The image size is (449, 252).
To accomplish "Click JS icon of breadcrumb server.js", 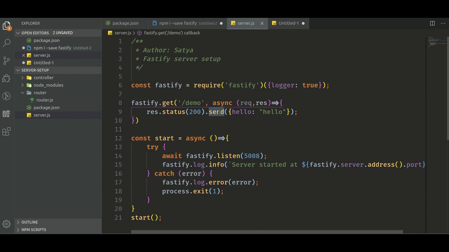I will point(110,33).
